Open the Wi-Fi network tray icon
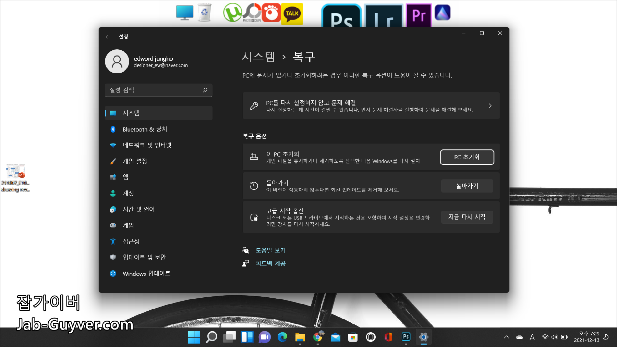Viewport: 617px width, 347px height. (545, 337)
